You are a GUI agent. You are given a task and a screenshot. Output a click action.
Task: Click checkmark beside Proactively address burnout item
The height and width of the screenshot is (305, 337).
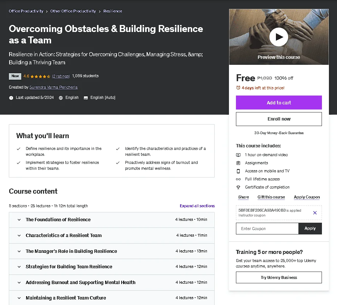click(118, 163)
